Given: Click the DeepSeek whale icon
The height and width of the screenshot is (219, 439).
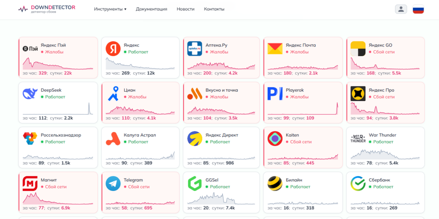Looking at the screenshot, I should (30, 94).
